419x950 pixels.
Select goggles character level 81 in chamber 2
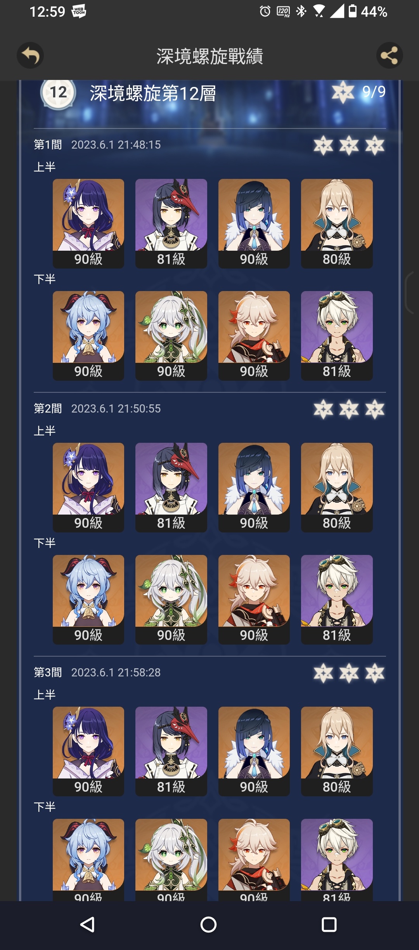(x=337, y=600)
